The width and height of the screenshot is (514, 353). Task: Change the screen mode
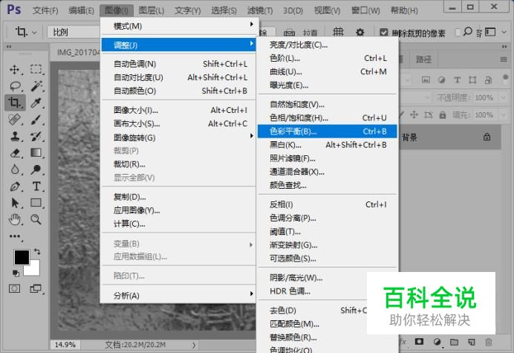point(36,288)
